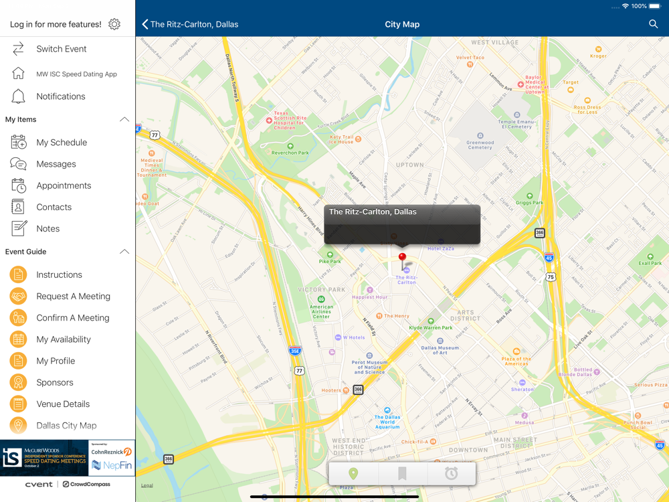
Task: Tap the search magnifier icon
Action: tap(653, 24)
